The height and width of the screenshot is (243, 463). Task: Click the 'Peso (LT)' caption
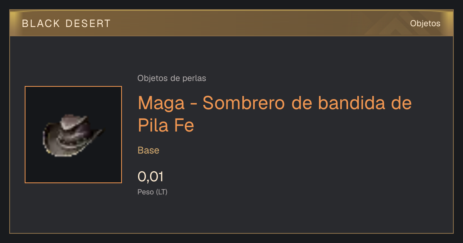(152, 192)
